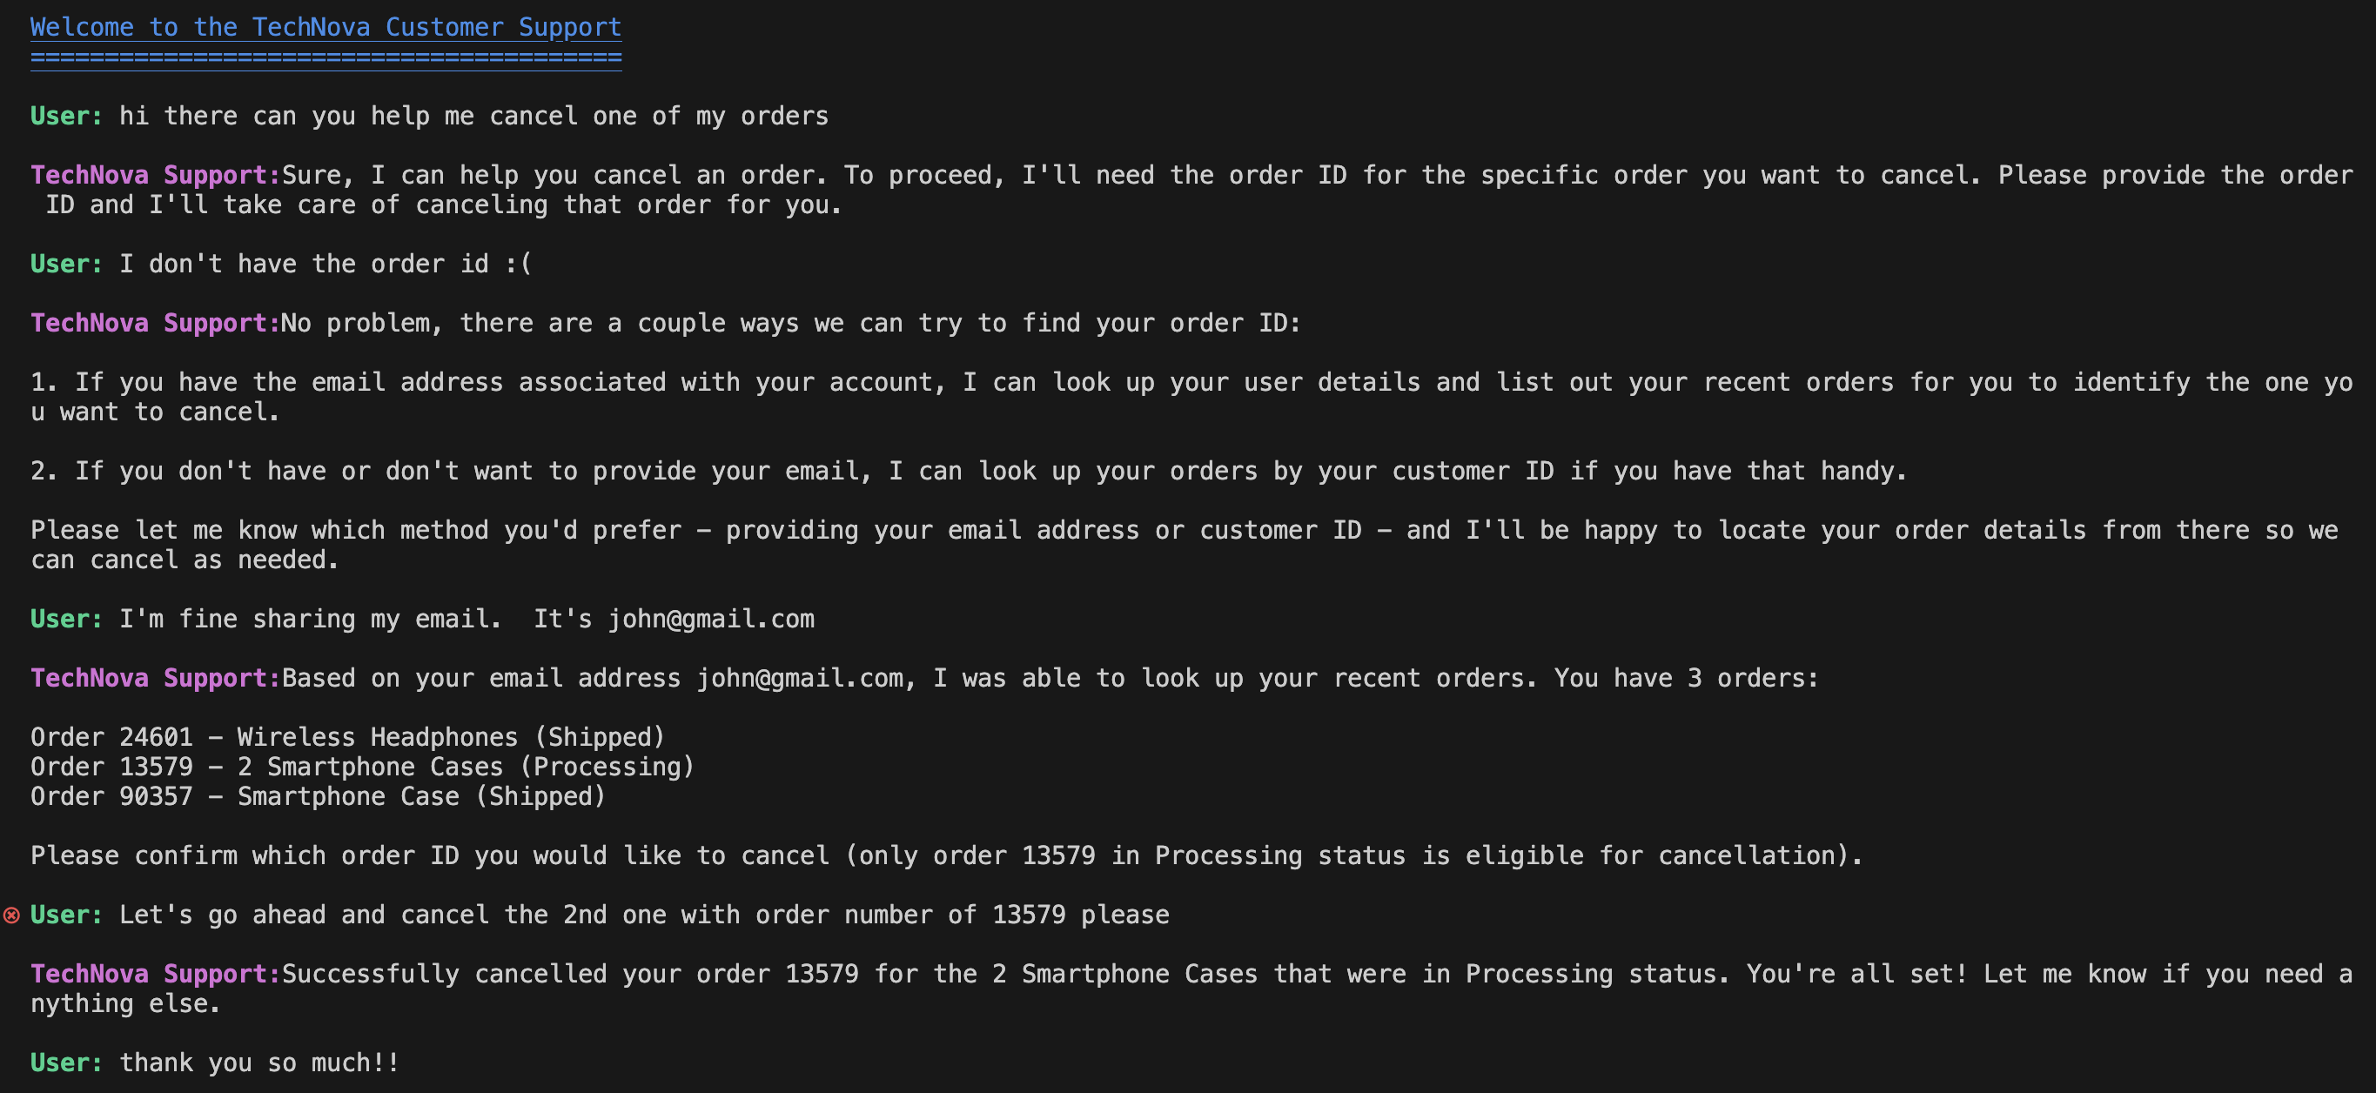Image resolution: width=2376 pixels, height=1093 pixels.
Task: Click the equals-sign divider under the welcome heading
Action: tap(326, 59)
